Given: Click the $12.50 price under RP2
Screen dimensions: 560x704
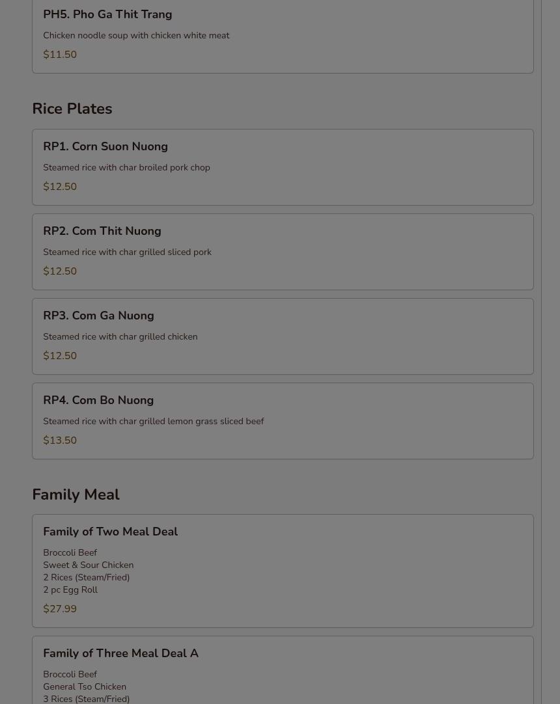Looking at the screenshot, I should [x=60, y=271].
